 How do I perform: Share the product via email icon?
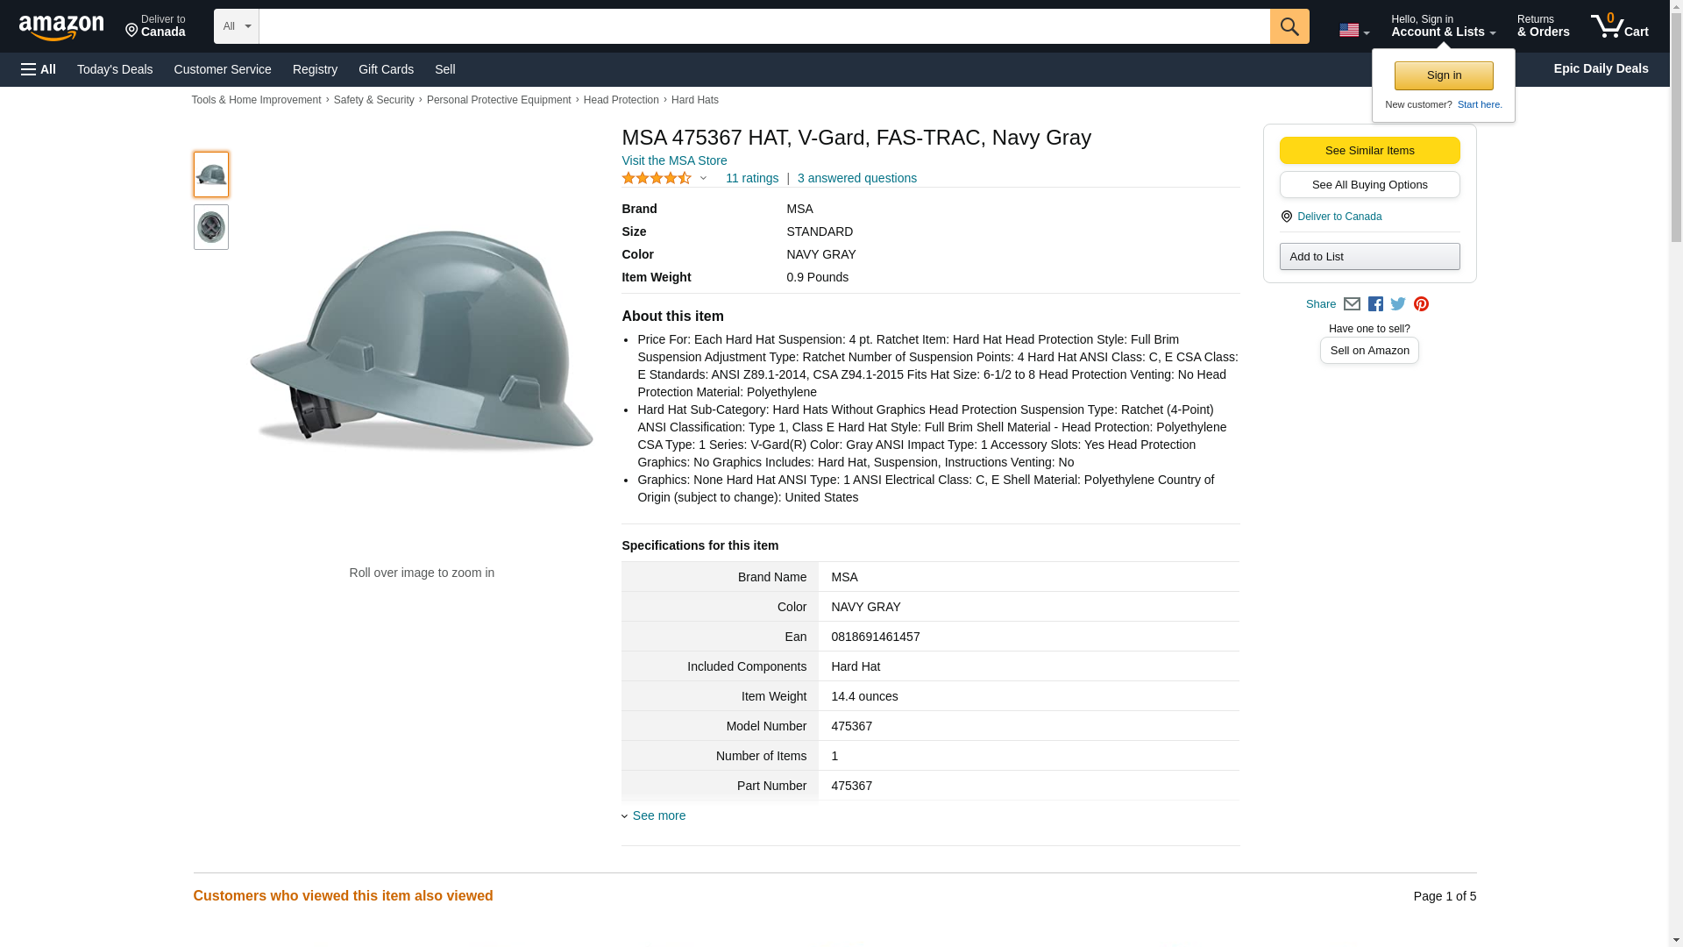pyautogui.click(x=1352, y=304)
